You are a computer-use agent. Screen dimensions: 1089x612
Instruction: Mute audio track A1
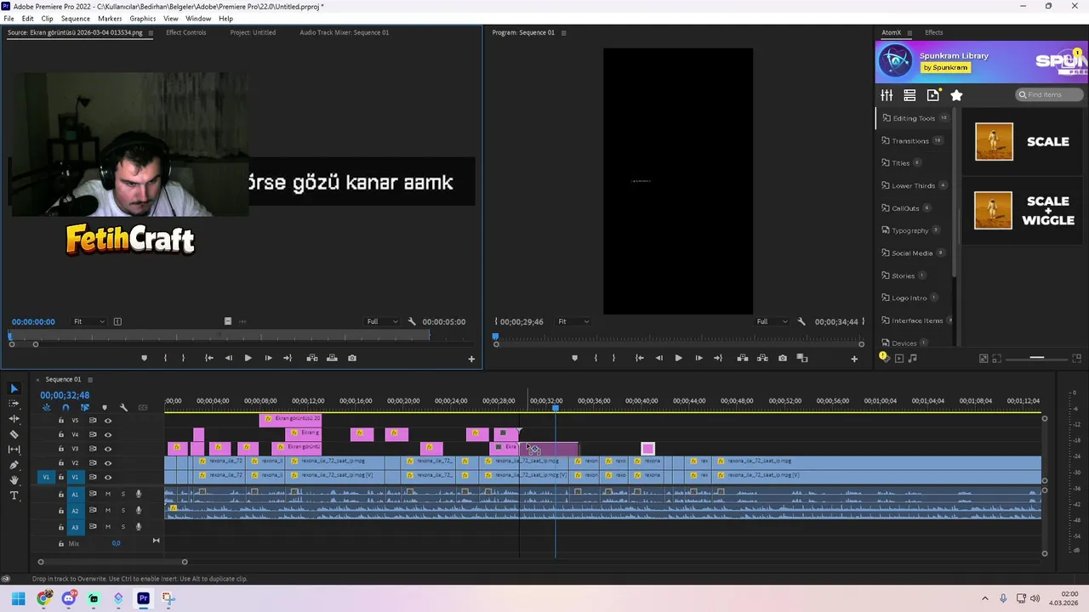click(107, 494)
